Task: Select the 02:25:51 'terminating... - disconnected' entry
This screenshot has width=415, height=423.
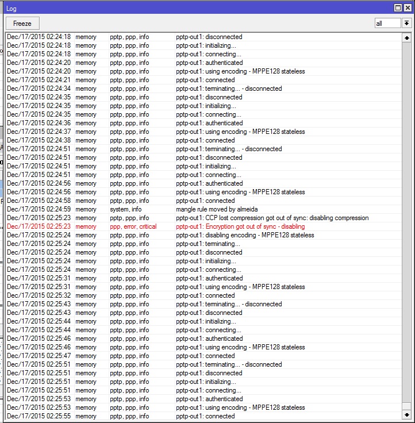Action: tap(203, 364)
